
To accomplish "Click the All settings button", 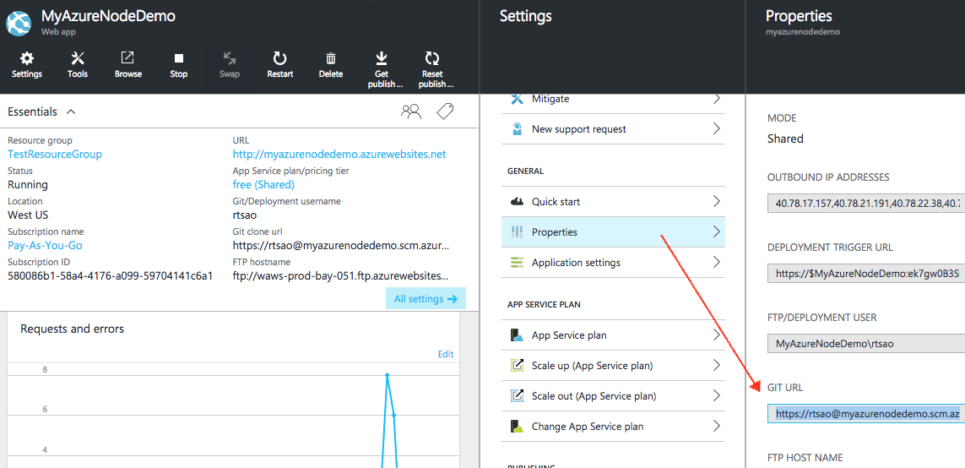I will 426,299.
